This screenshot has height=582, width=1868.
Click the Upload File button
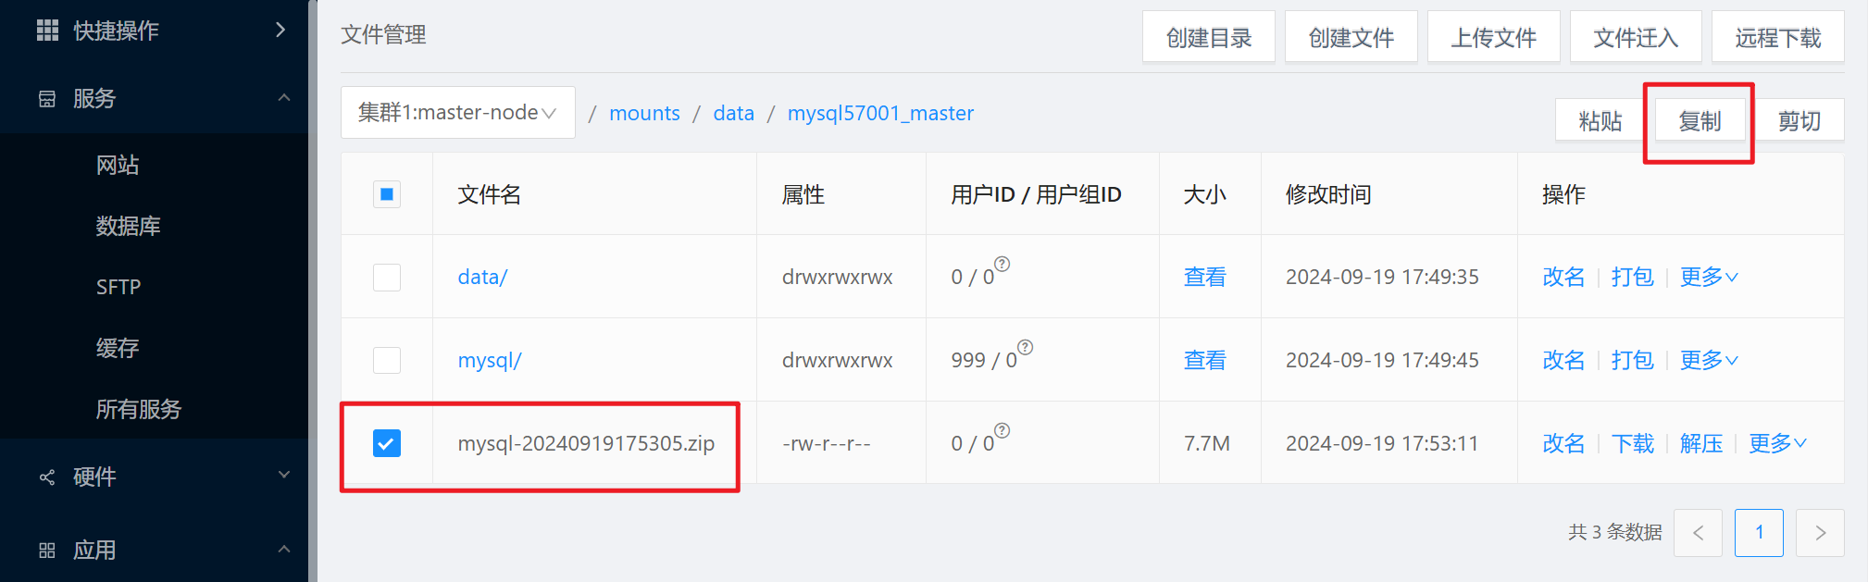coord(1492,38)
